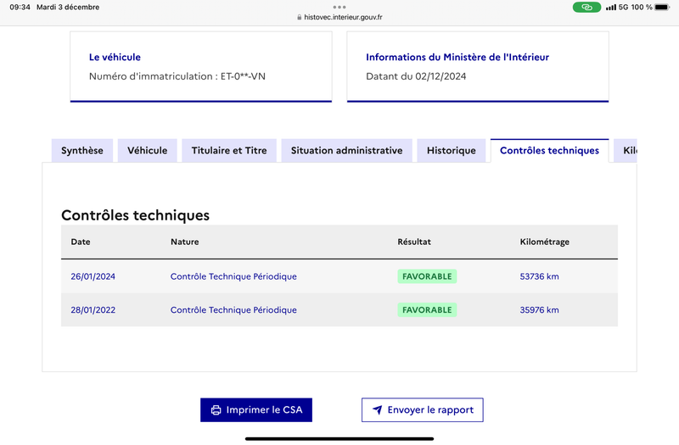
Task: Click the FAVORABLE badge for 28/01/2022
Action: [427, 309]
